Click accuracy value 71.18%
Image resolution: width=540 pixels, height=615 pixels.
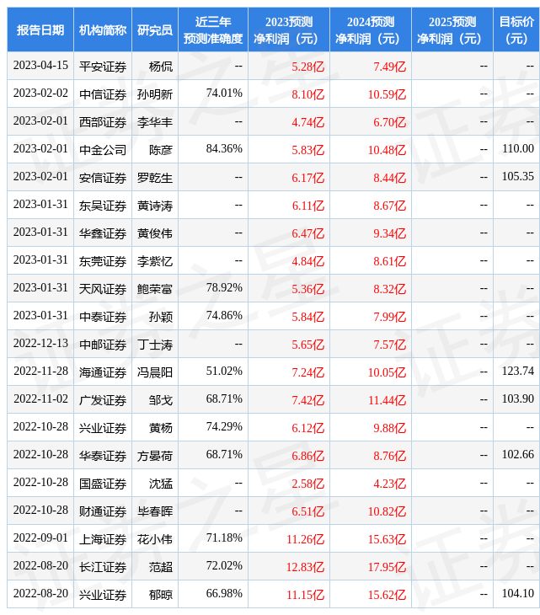pyautogui.click(x=224, y=537)
